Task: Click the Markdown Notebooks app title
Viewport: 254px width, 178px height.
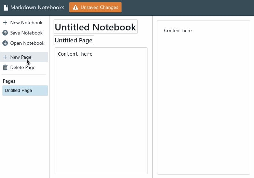Action: tap(37, 8)
